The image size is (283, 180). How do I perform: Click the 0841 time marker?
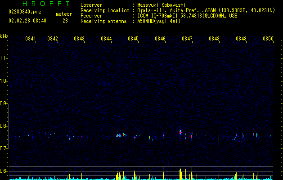point(31,39)
